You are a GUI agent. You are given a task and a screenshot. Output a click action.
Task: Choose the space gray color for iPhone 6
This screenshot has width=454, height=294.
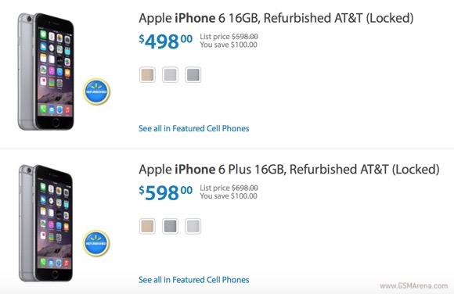click(193, 75)
